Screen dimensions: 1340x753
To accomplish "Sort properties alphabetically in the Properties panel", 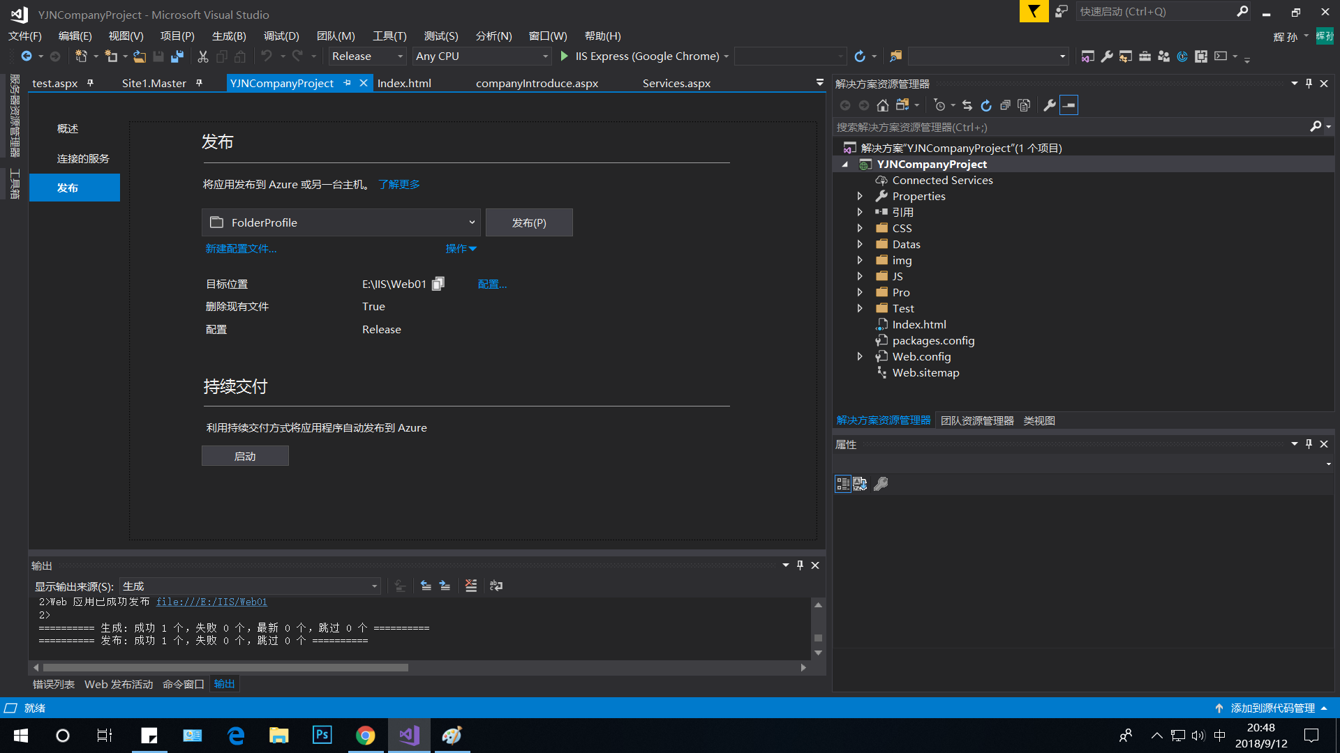I will [860, 484].
